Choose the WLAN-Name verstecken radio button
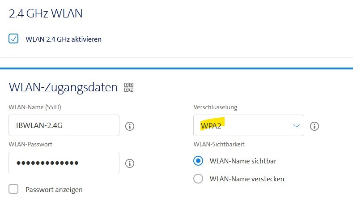 [198, 179]
